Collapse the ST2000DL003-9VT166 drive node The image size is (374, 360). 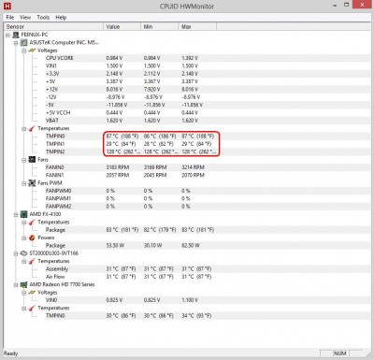click(x=16, y=253)
